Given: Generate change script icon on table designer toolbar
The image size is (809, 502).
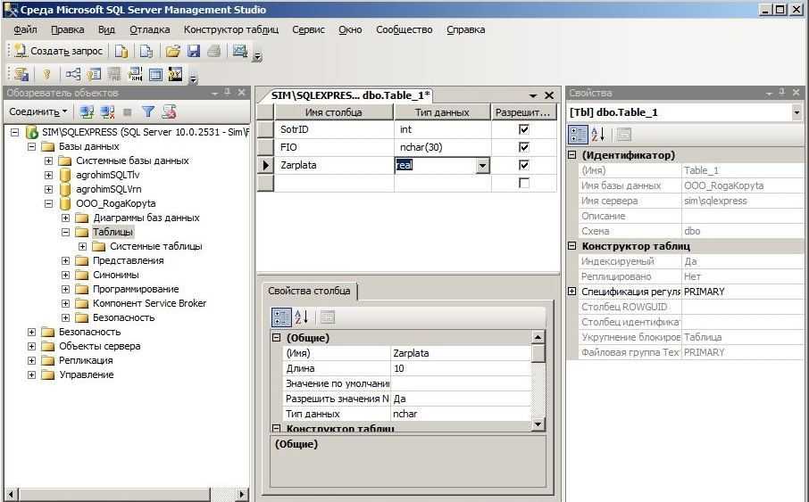Looking at the screenshot, I should 21,75.
